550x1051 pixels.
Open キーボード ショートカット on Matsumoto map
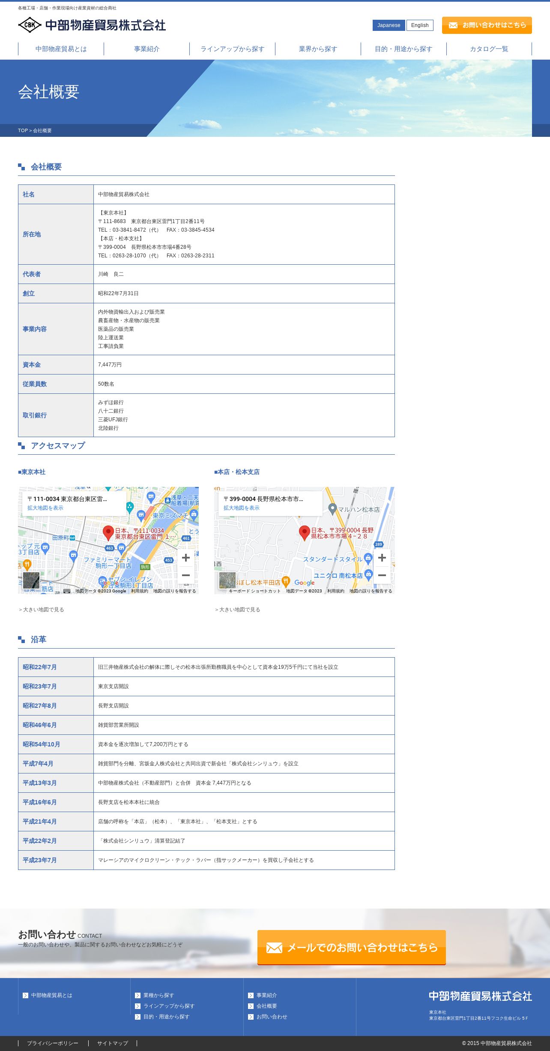(x=254, y=591)
